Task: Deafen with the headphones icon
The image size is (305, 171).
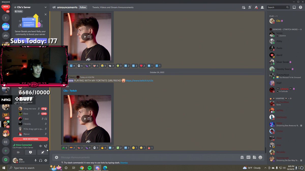Action: [41, 160]
